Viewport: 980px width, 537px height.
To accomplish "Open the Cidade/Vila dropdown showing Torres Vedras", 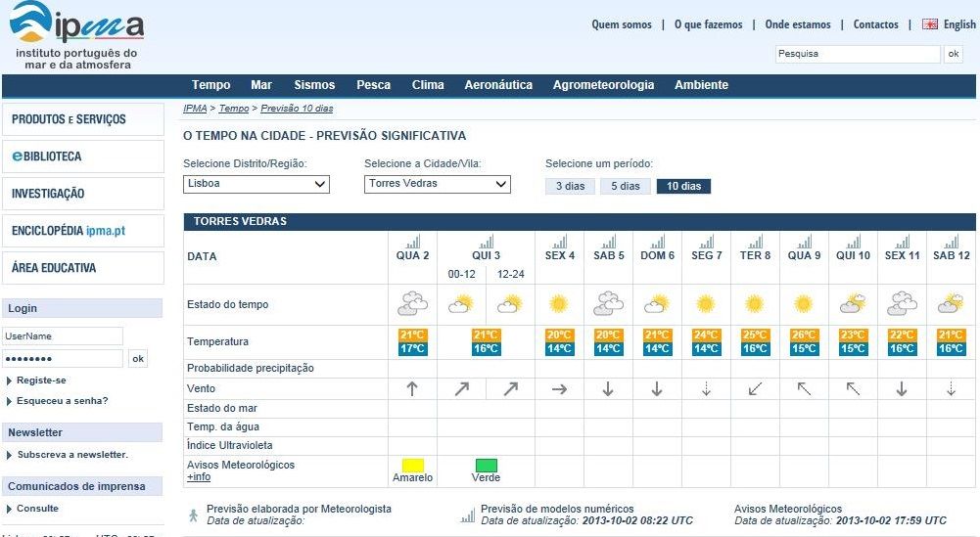I will [x=438, y=184].
